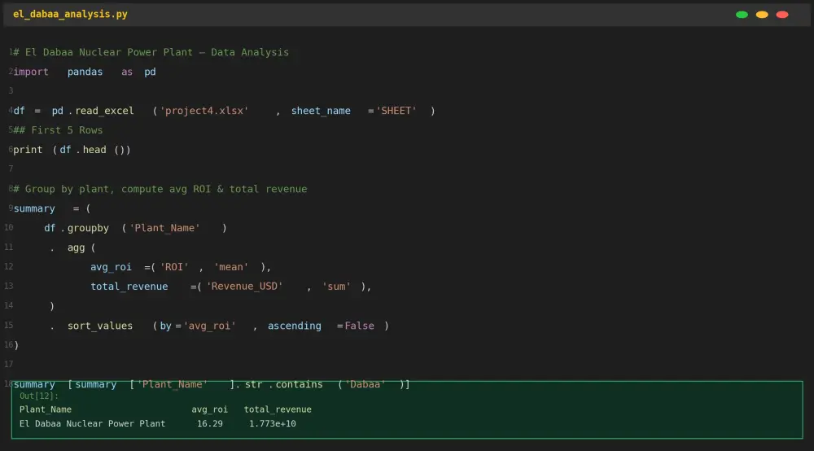Click the '## First 5 Rows' comment
The height and width of the screenshot is (451, 814).
(58, 130)
